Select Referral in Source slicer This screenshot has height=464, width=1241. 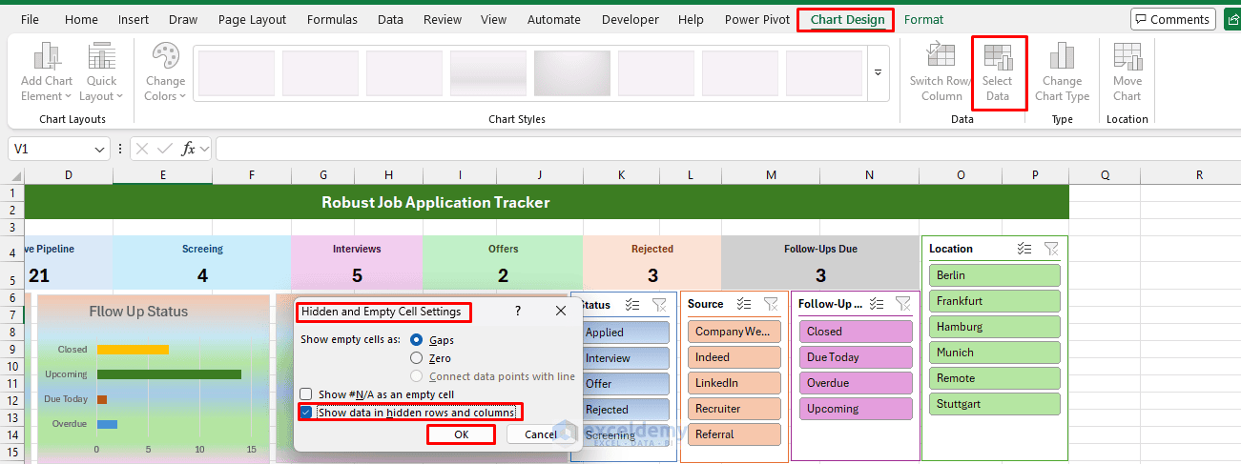pos(734,434)
